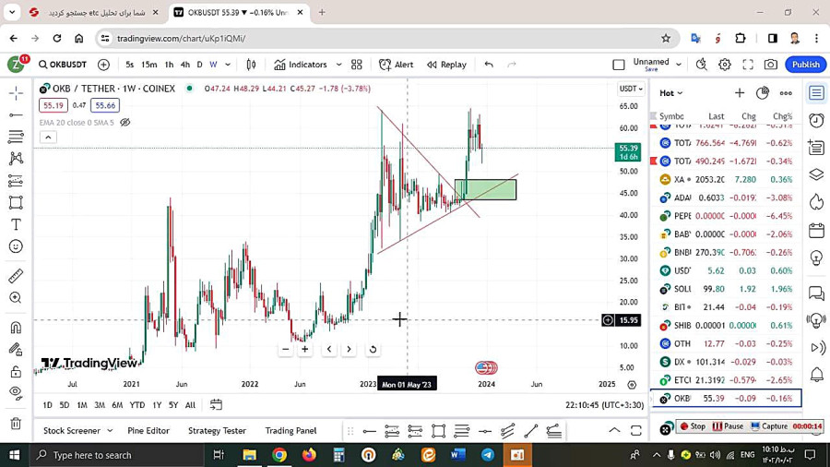Screen dimensions: 830x467
Task: Select the rectangle geometric shape tool
Action: pos(16,203)
